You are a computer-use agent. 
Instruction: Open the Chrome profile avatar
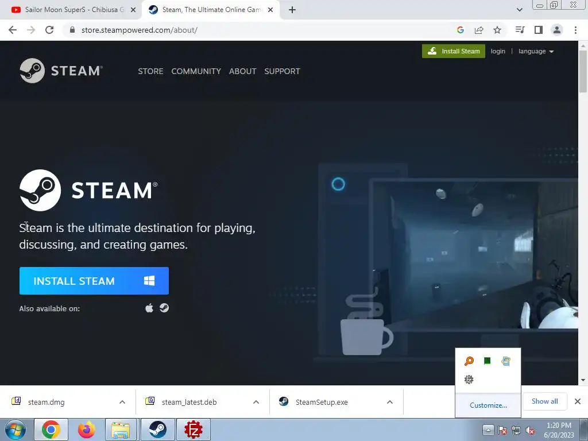coord(557,30)
